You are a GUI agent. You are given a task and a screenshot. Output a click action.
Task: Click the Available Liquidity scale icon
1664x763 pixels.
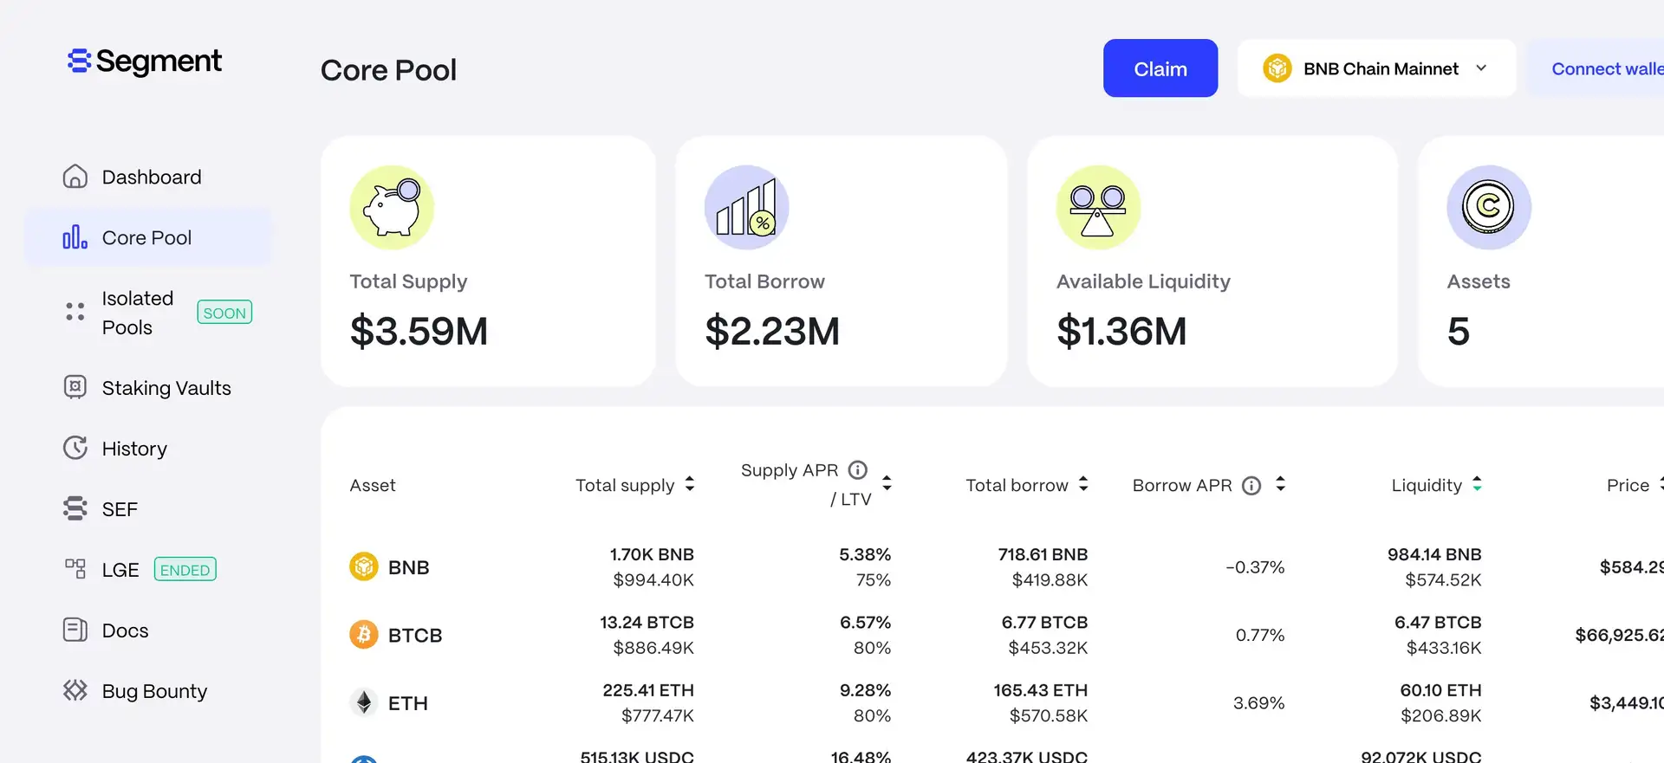1098,208
